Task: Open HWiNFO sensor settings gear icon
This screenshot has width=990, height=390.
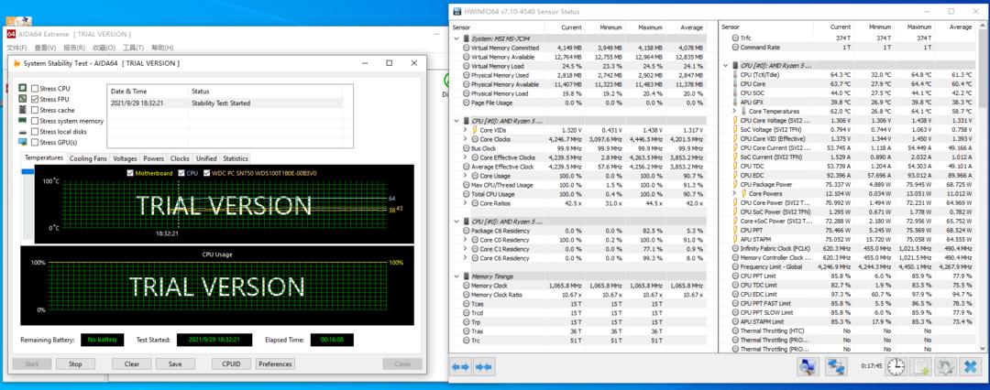Action: (944, 366)
